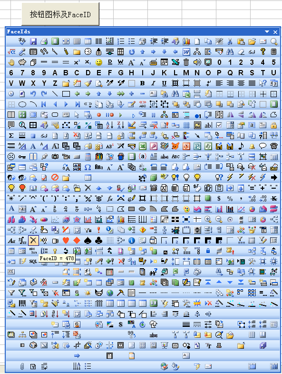Click the yellow smiley face icon
This screenshot has width=282, height=374.
click(99, 62)
